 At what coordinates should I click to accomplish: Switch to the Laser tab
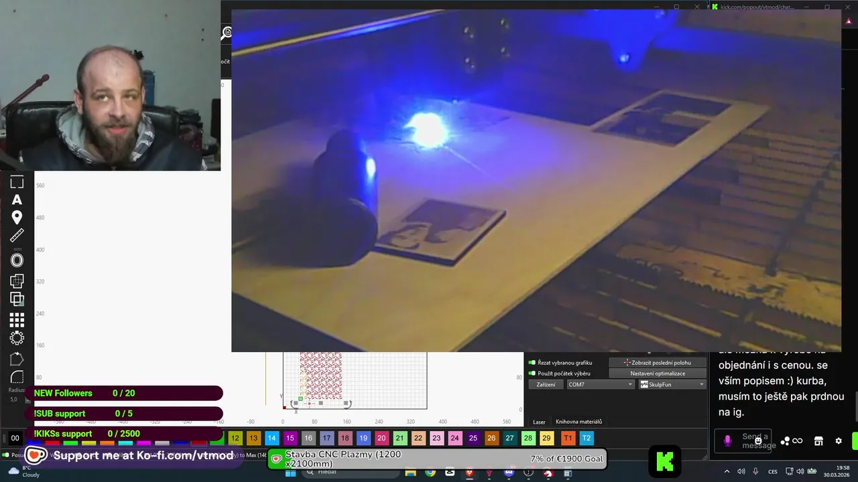[539, 422]
